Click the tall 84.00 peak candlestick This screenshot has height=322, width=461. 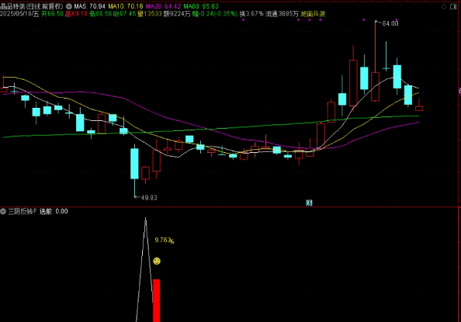pyautogui.click(x=375, y=61)
